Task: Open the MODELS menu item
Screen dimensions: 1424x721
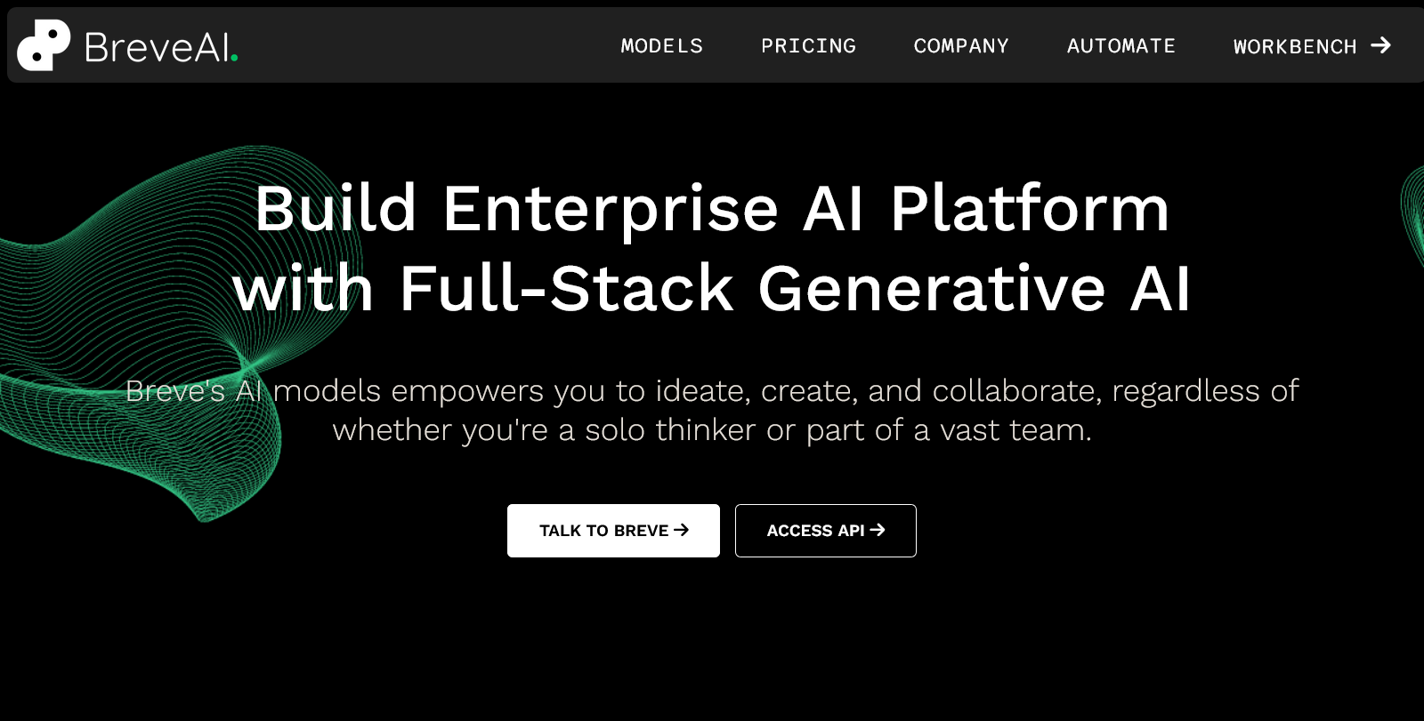Action: (661, 46)
